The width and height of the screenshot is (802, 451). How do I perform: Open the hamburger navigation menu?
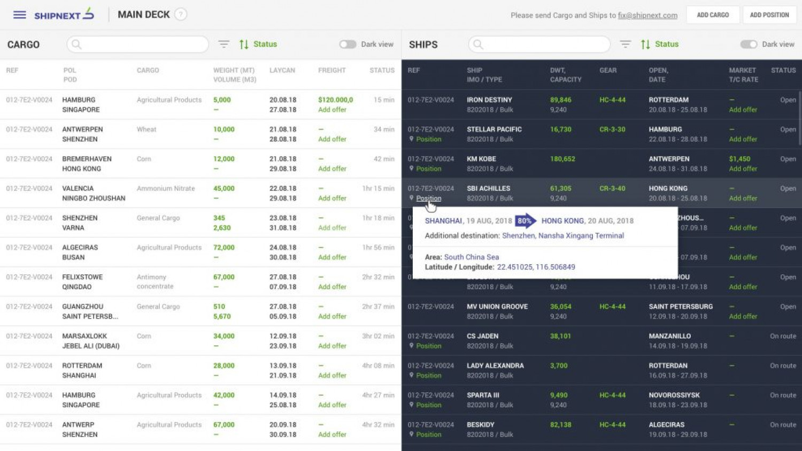(x=20, y=15)
